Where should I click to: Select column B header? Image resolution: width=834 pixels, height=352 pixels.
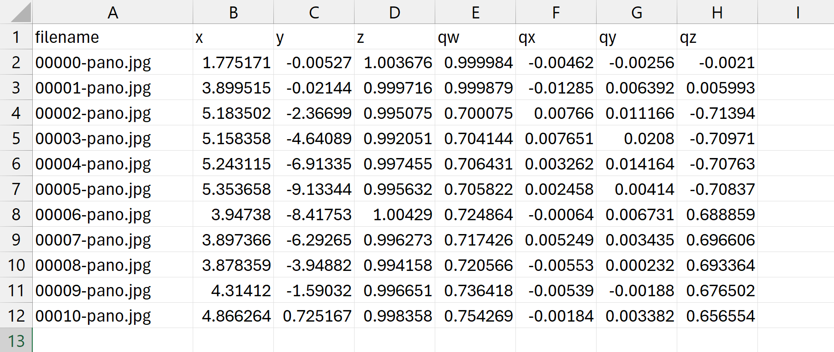tap(233, 12)
